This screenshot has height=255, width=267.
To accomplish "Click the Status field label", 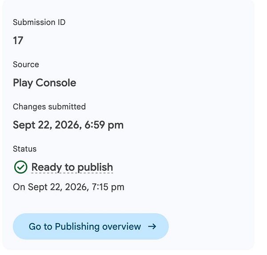I will [x=24, y=149].
